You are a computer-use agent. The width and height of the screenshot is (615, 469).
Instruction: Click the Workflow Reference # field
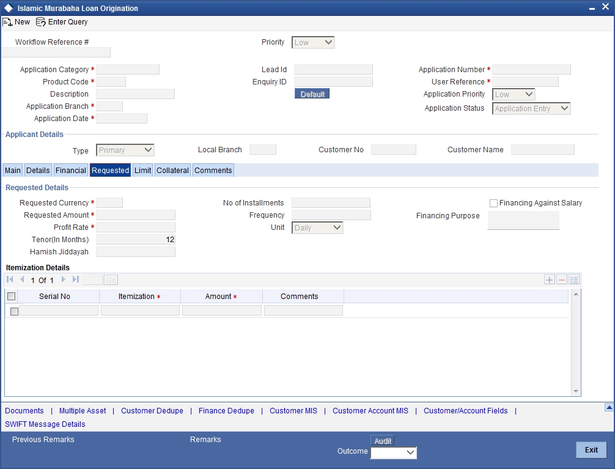point(56,52)
